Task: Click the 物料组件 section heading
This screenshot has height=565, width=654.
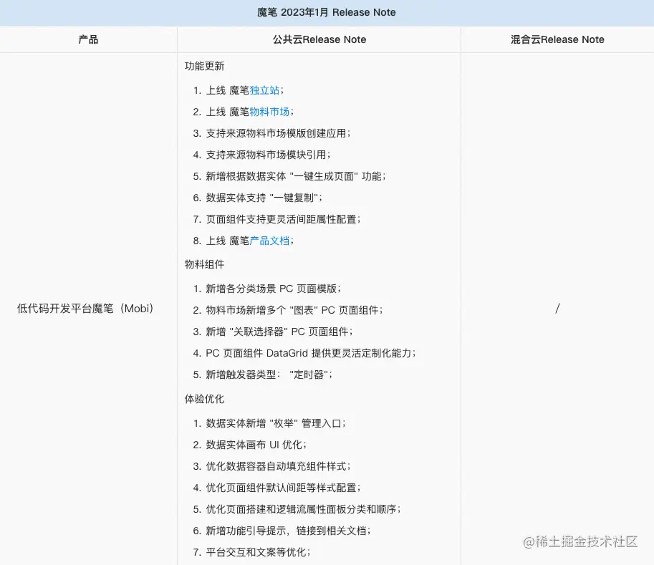Action: tap(204, 264)
